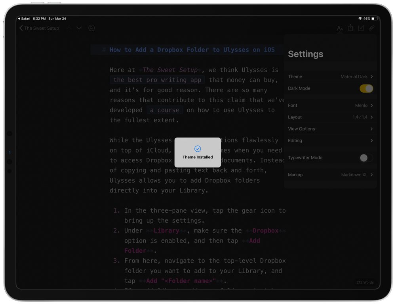Screen dimensions: 396x305
Task: Tap the battery indicator icon
Action: (x=374, y=19)
